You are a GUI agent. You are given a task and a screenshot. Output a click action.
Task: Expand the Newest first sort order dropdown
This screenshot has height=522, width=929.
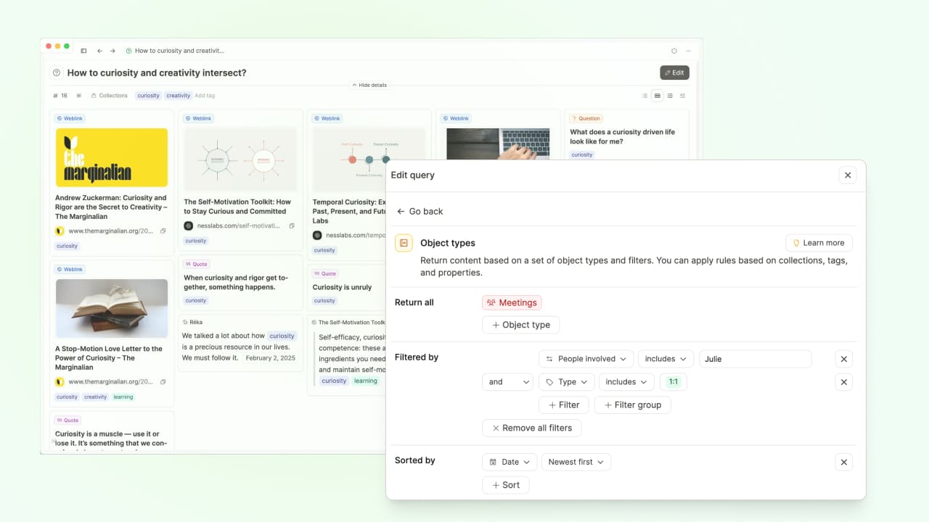point(576,462)
